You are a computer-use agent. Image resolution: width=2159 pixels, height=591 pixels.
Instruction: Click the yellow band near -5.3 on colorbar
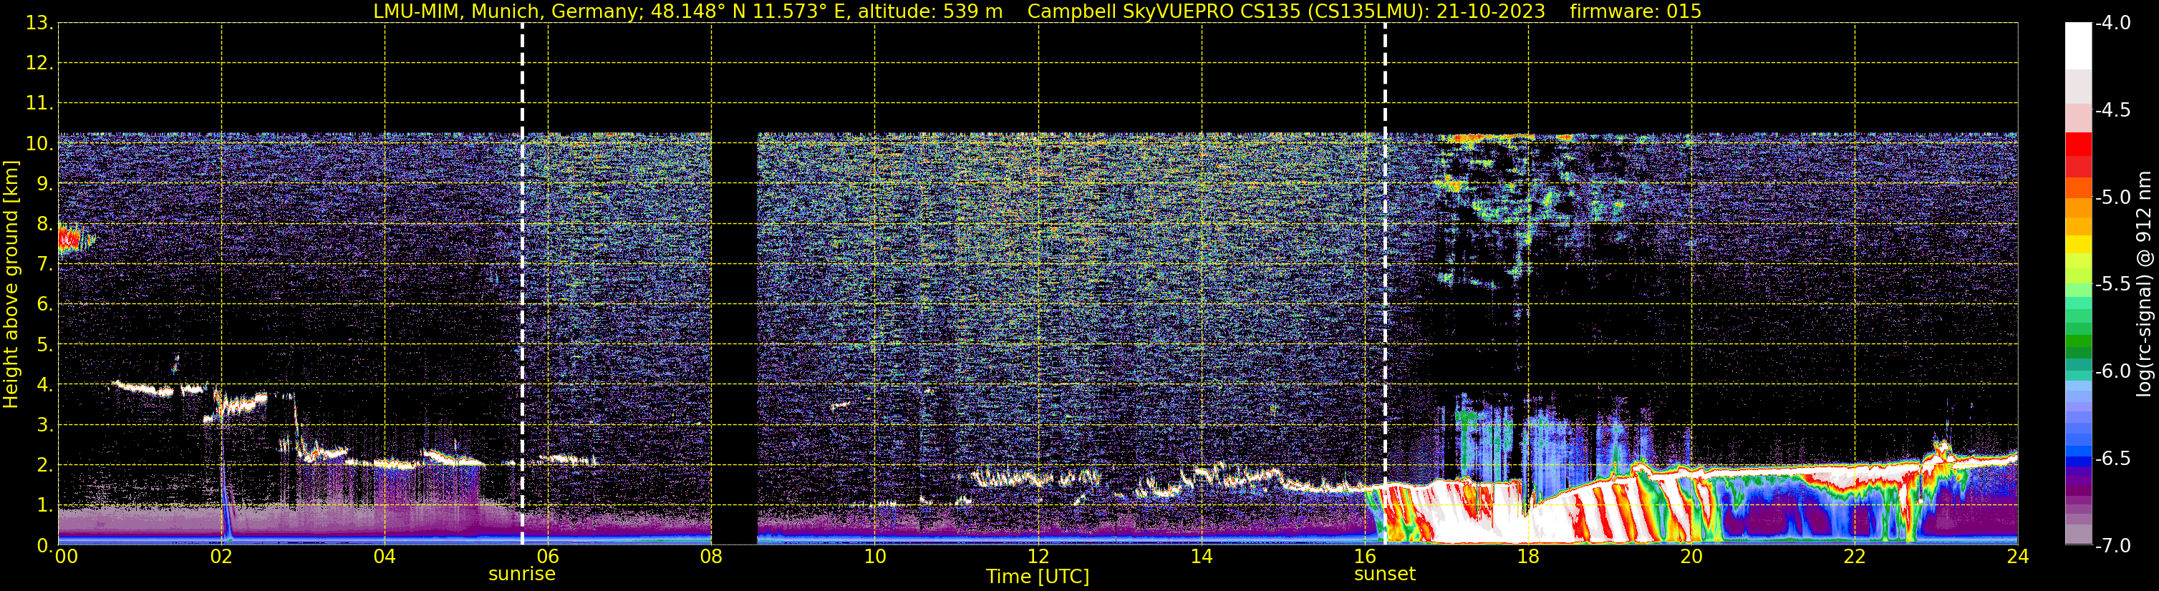[x=2077, y=245]
